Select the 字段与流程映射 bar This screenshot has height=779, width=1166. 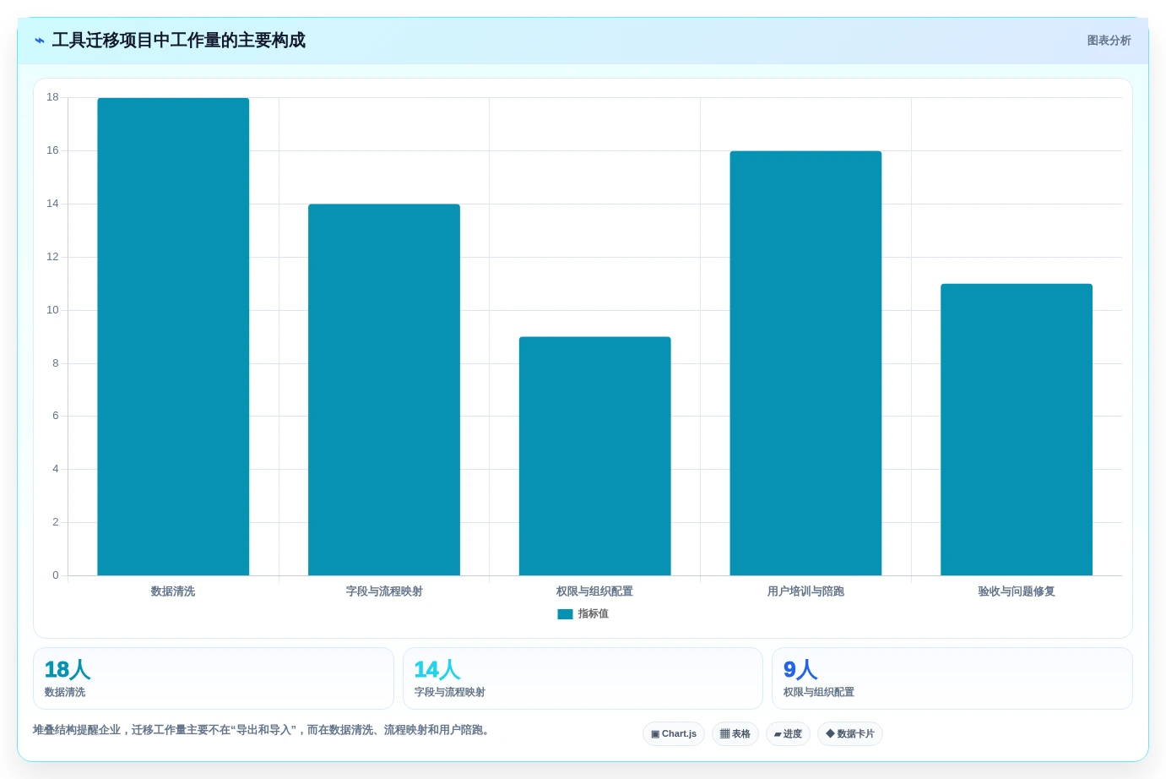coord(384,389)
